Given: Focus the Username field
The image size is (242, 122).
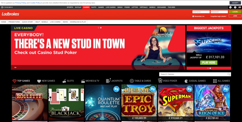Looking at the screenshot, I should (201, 12).
